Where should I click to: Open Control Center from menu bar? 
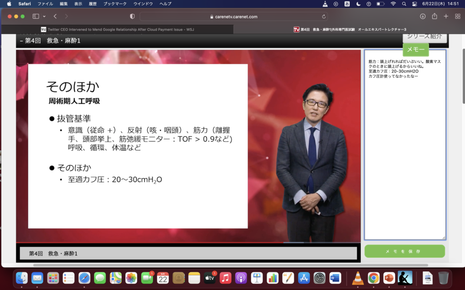click(x=414, y=4)
